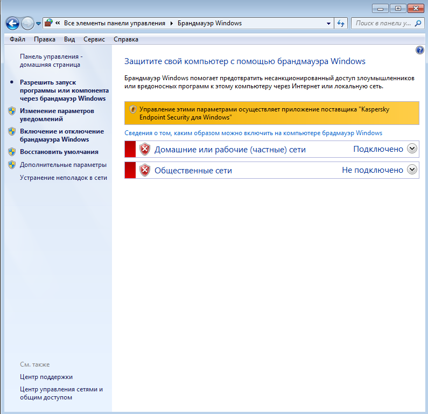Click shield icon beside Изменение параметров уведомлений
The height and width of the screenshot is (414, 428).
(12, 111)
